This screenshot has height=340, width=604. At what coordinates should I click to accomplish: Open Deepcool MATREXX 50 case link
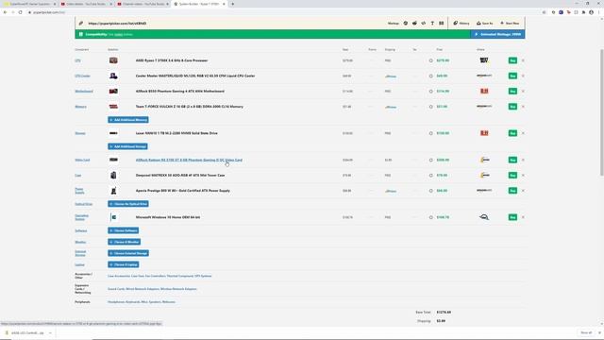(x=180, y=176)
